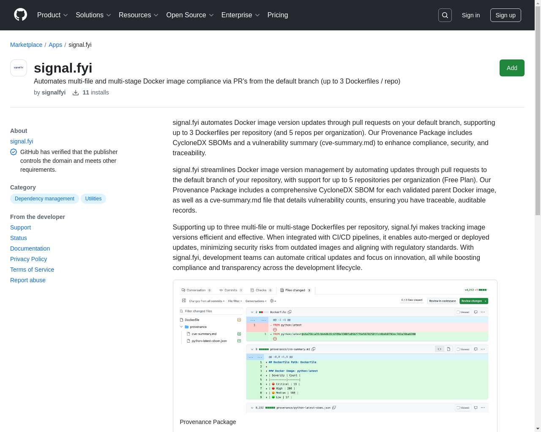Open the signal.fyi link under About
The width and height of the screenshot is (541, 432).
point(22,141)
